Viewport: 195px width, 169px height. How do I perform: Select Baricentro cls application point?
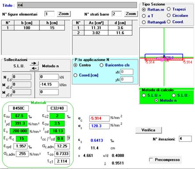coord(115,65)
